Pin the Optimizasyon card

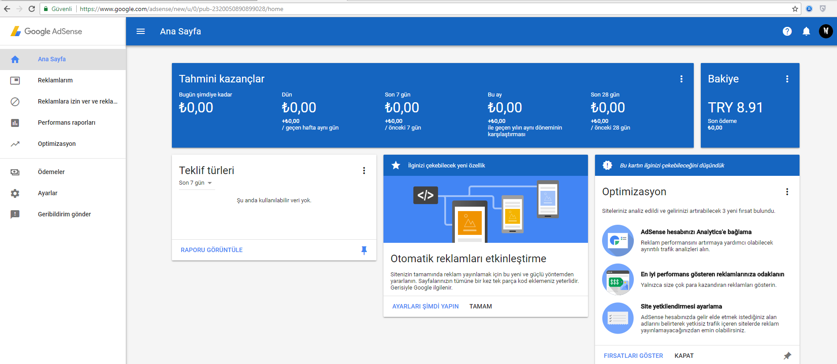[x=787, y=356]
